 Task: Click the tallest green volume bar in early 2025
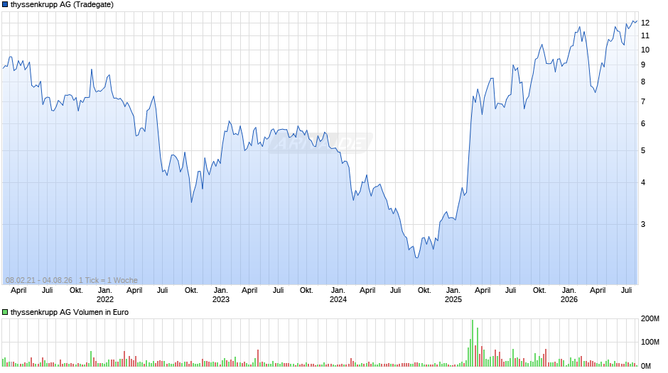pos(473,343)
